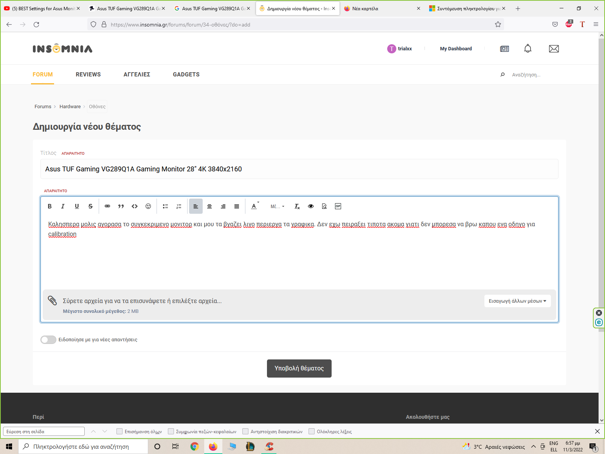Open My Dashboard

(456, 49)
